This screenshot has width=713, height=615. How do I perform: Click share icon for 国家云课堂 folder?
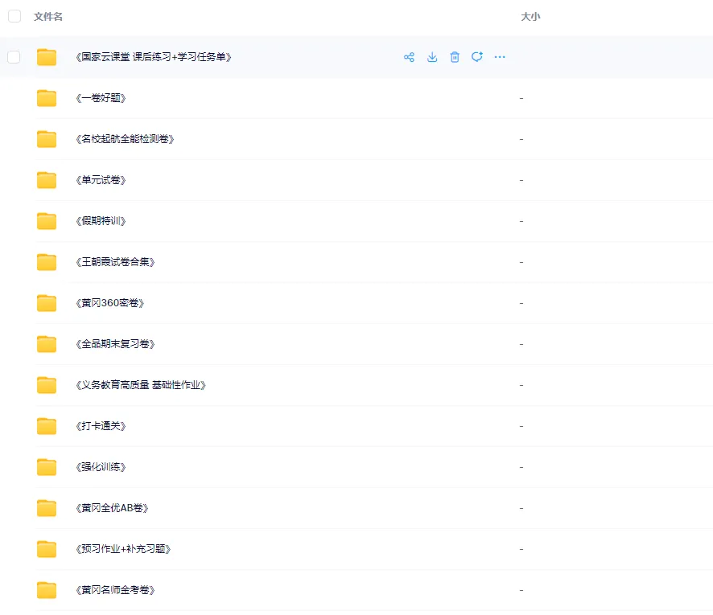coord(409,57)
